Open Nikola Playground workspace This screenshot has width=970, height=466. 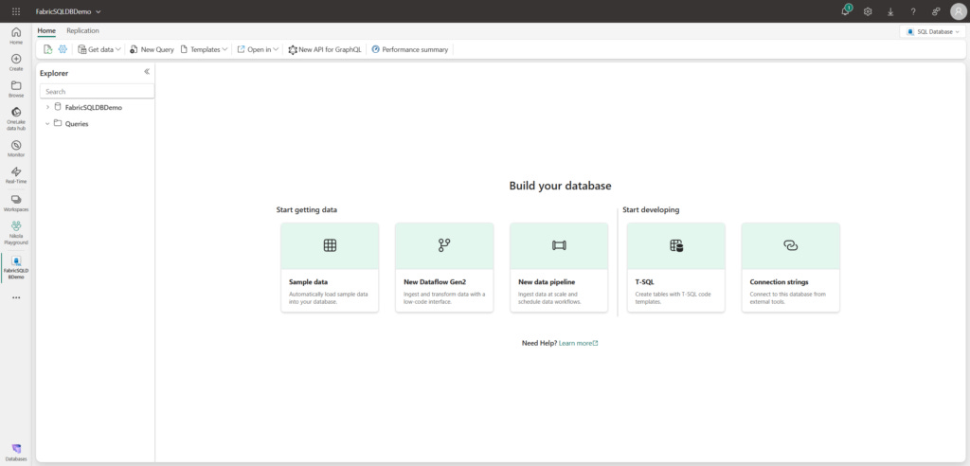[16, 233]
